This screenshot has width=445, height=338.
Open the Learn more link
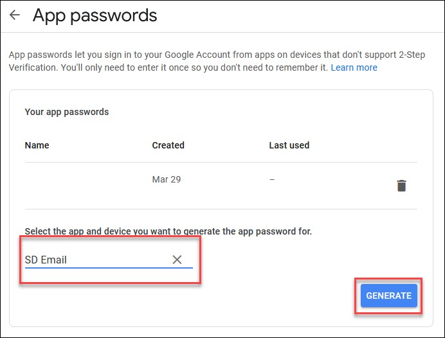tap(354, 67)
